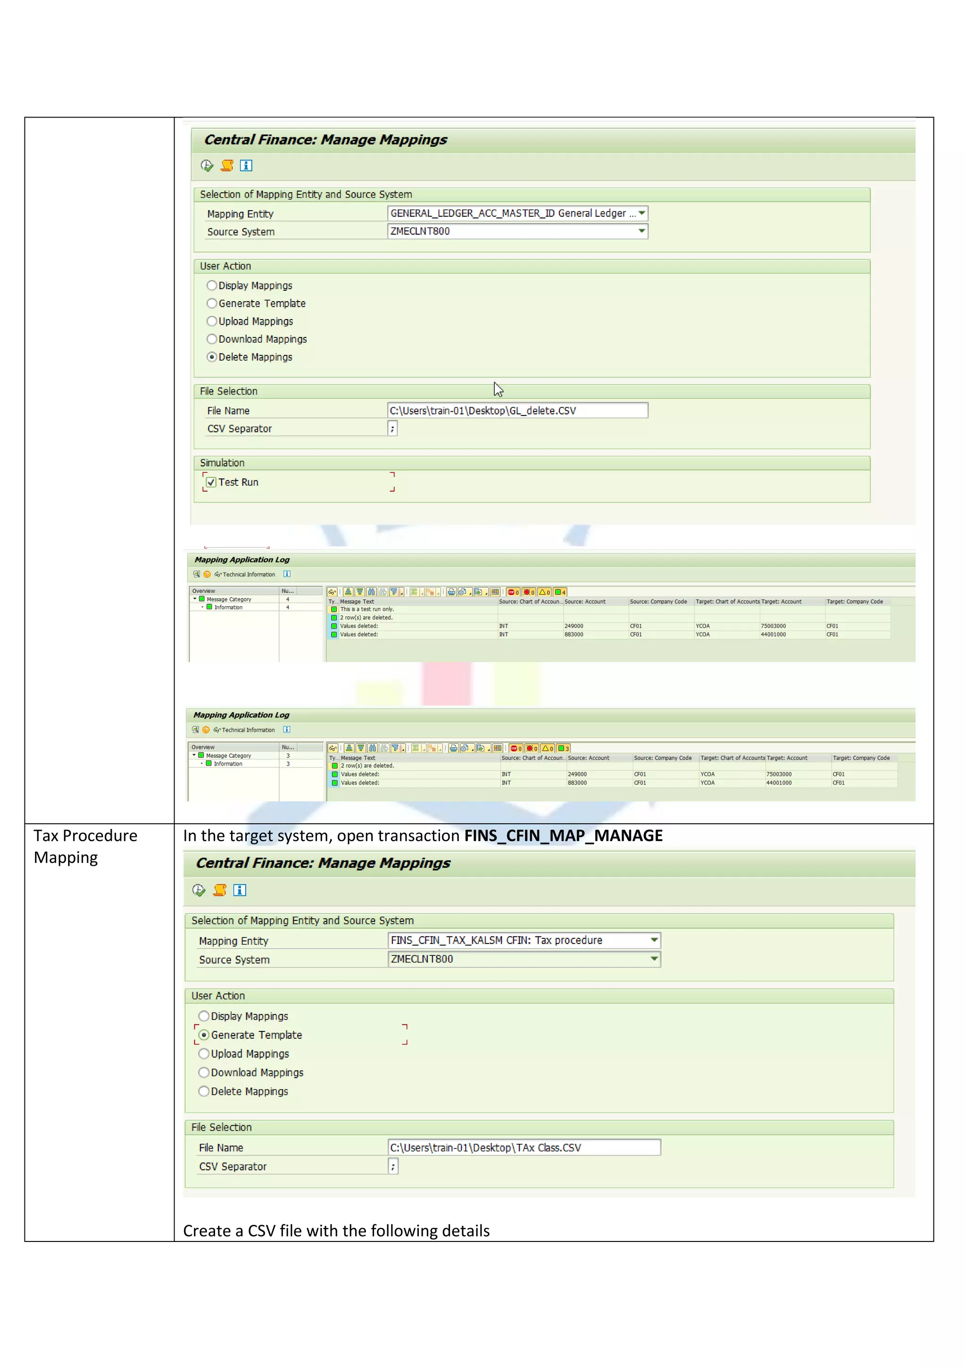Select Generate Template radio in General Ledger screen

pos(212,303)
